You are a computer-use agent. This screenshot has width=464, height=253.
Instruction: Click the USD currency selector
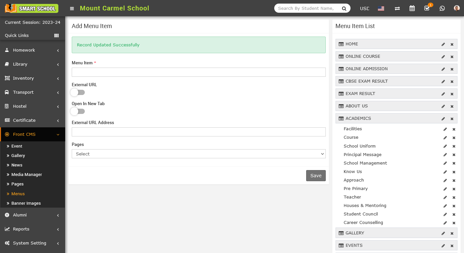pyautogui.click(x=365, y=8)
